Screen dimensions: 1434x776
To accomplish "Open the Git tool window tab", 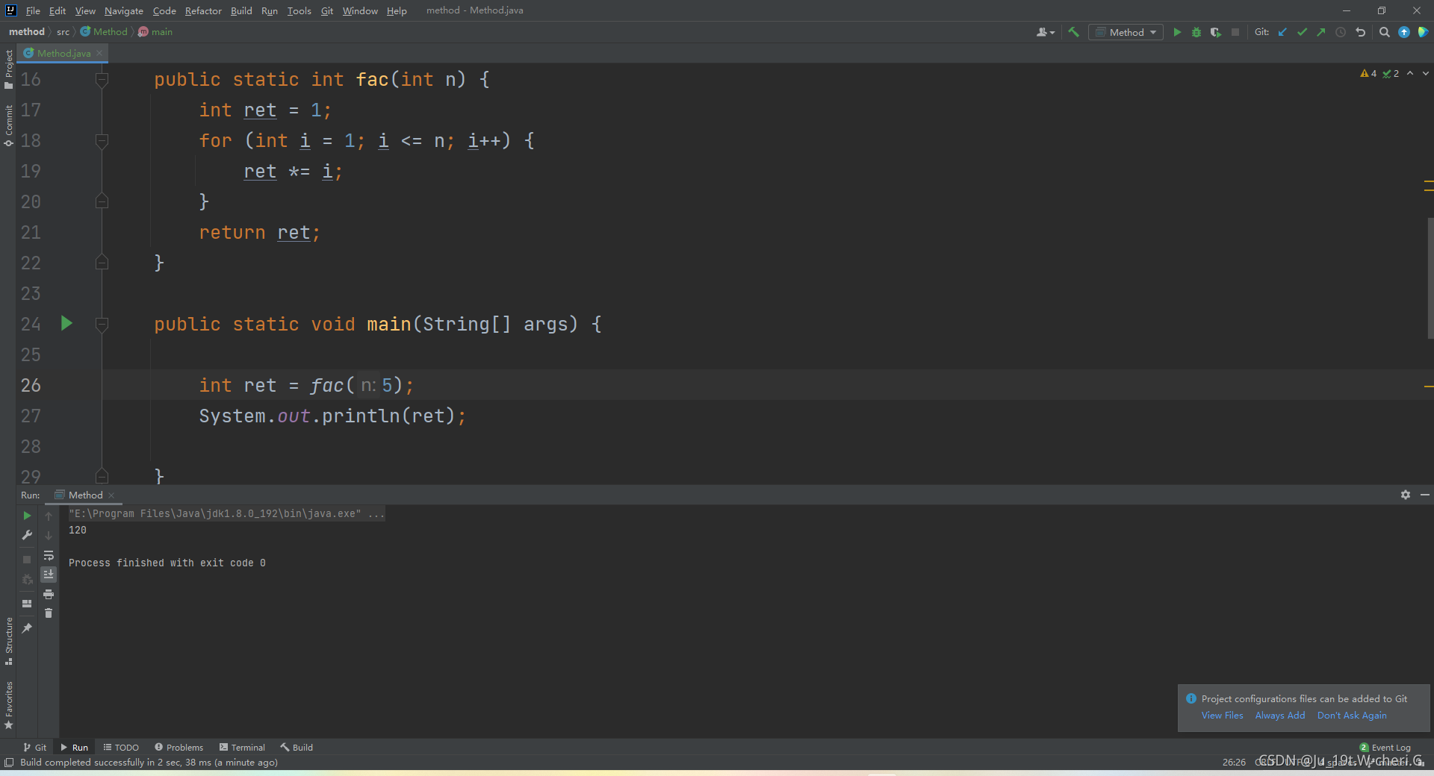I will 34,747.
